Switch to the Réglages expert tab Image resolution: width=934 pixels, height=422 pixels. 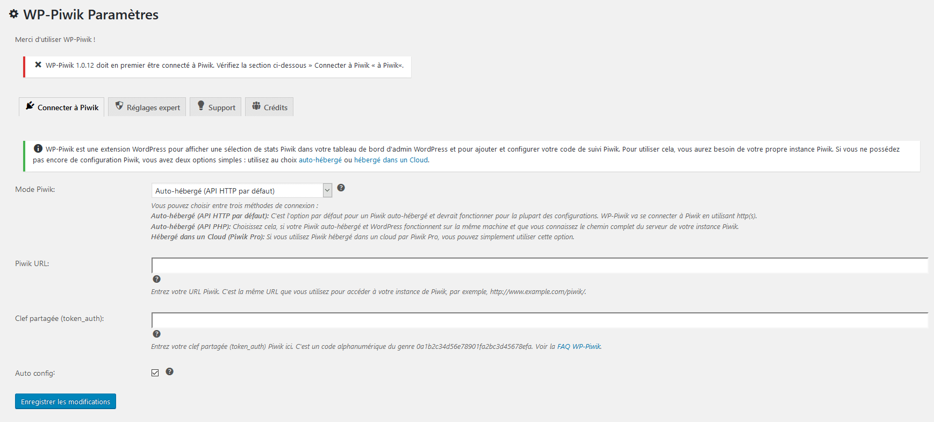click(147, 107)
